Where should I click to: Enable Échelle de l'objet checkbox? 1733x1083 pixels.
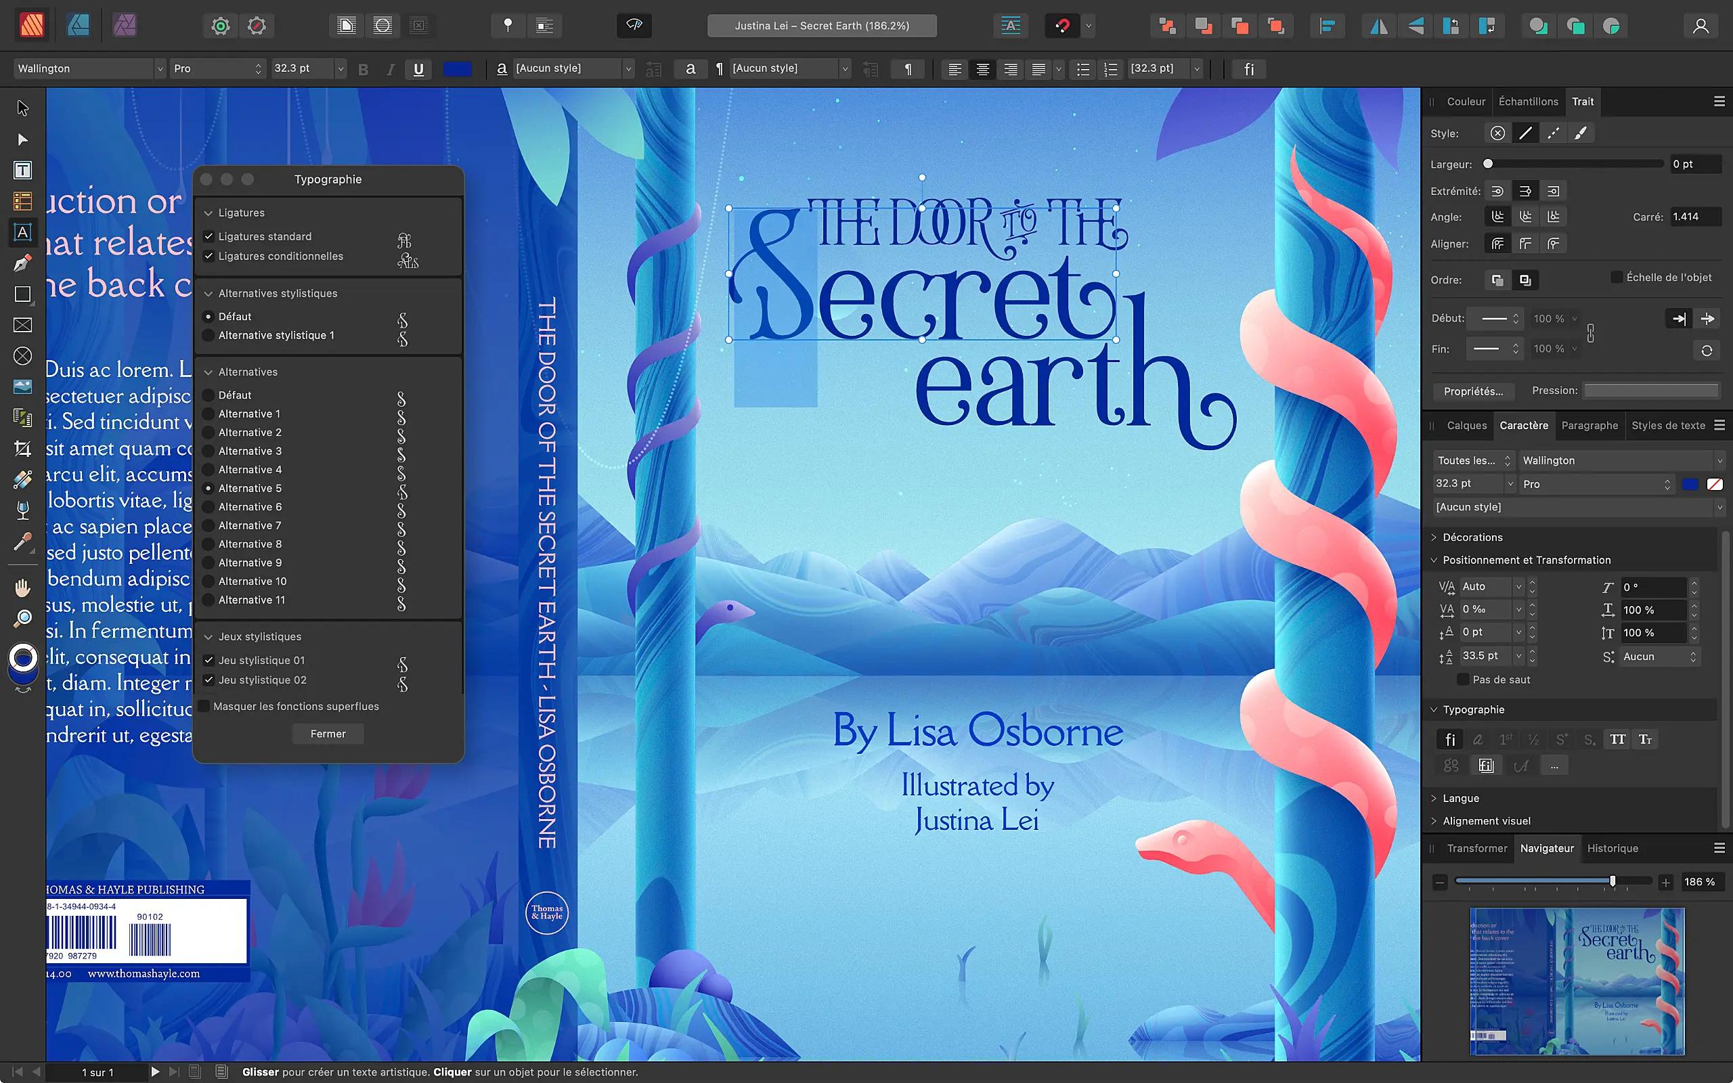(x=1617, y=276)
